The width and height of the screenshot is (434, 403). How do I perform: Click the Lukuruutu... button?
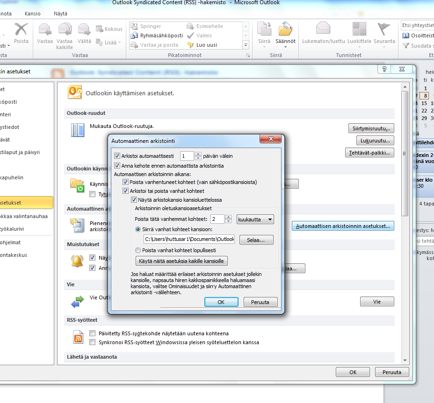pos(375,141)
